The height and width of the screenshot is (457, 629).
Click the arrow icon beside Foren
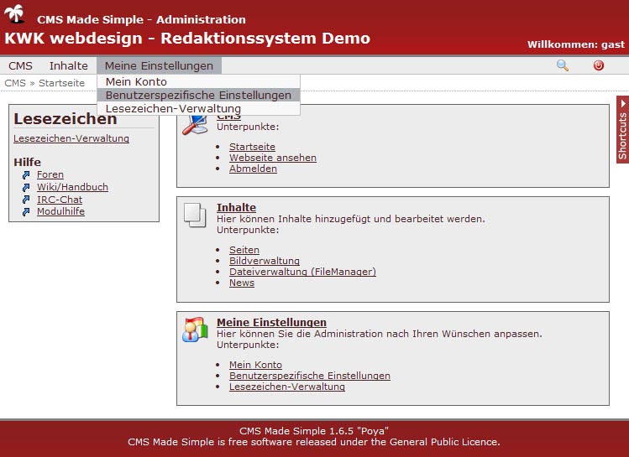pos(26,175)
